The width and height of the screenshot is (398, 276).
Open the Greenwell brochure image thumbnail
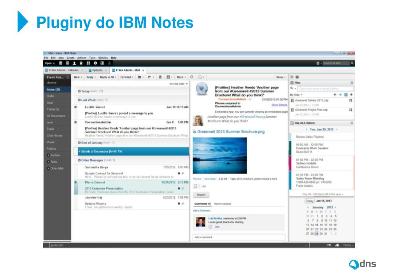pos(220,156)
